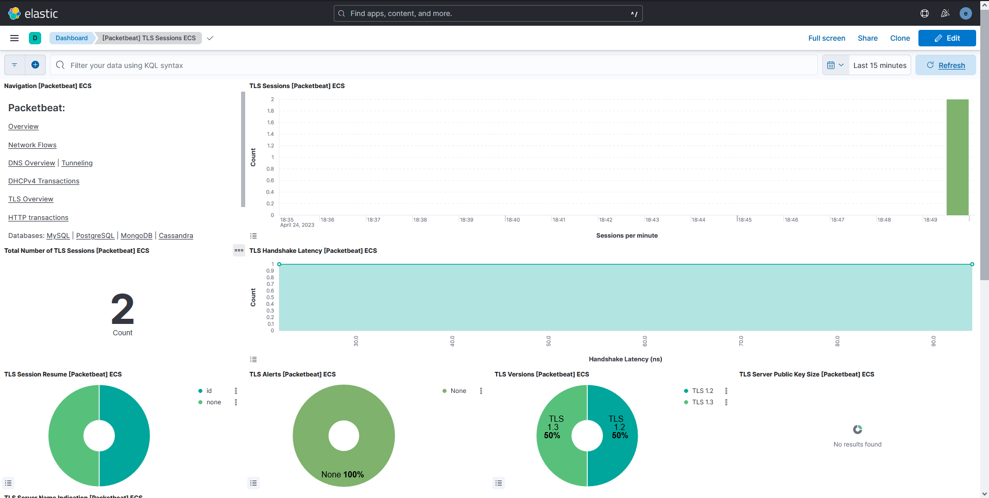This screenshot has width=989, height=498.
Task: Go to the Dashboard breadcrumb
Action: [x=71, y=38]
